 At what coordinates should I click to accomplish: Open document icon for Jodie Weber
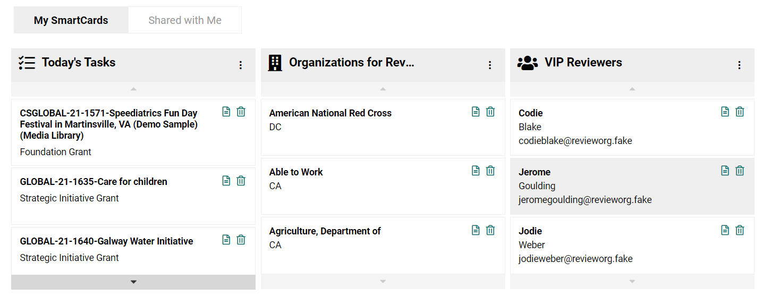click(725, 230)
